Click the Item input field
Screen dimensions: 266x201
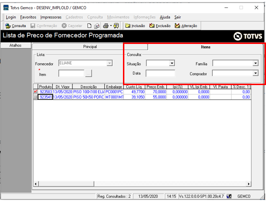[x=71, y=73]
